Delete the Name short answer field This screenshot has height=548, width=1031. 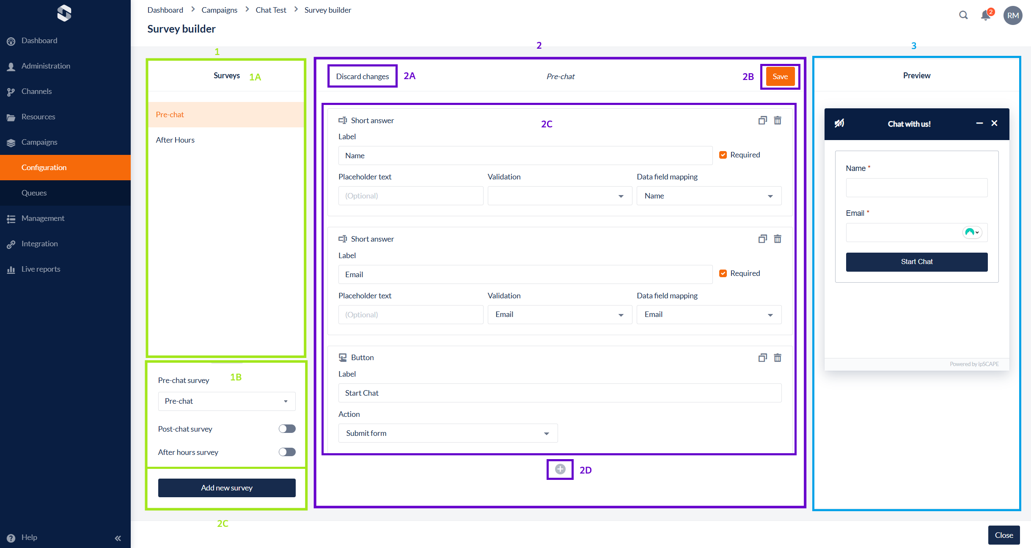[x=778, y=121]
